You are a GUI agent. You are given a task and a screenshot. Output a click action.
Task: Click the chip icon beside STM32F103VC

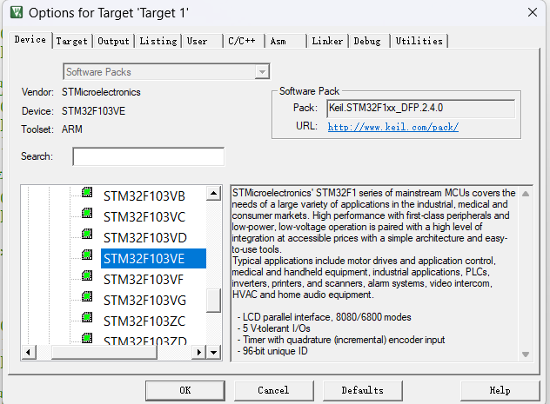[87, 213]
